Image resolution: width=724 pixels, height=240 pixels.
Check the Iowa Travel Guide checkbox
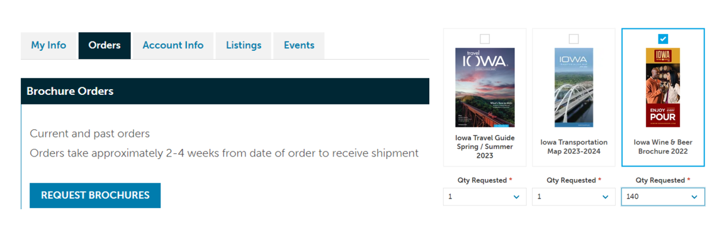tap(485, 39)
